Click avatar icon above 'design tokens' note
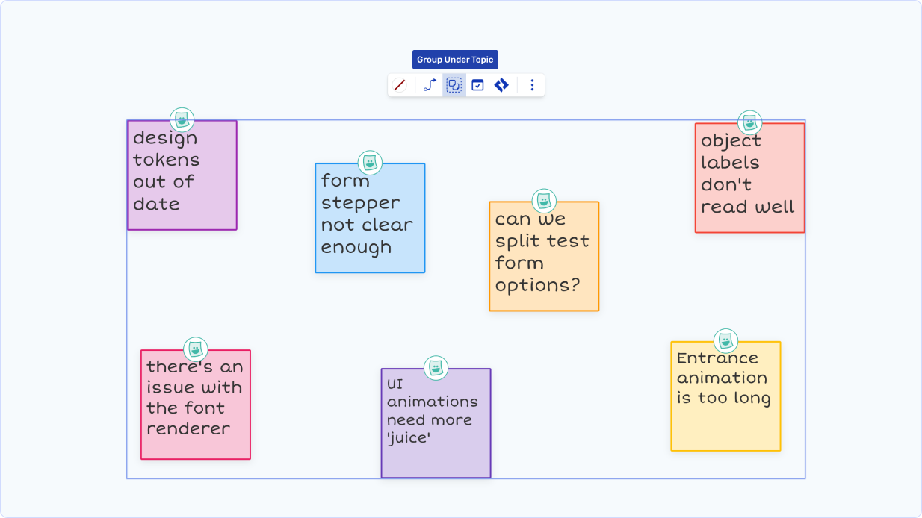Screen dimensions: 922x518 (182, 119)
